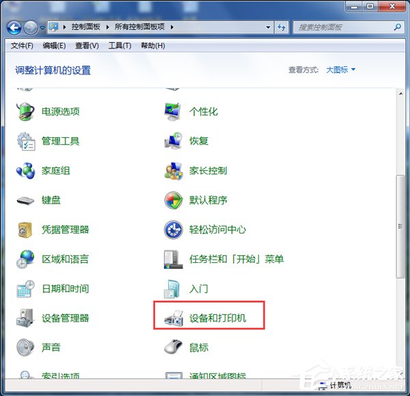This screenshot has height=396, width=410.
Task: Click the Default Programs (默认程序) icon
Action: 174,200
